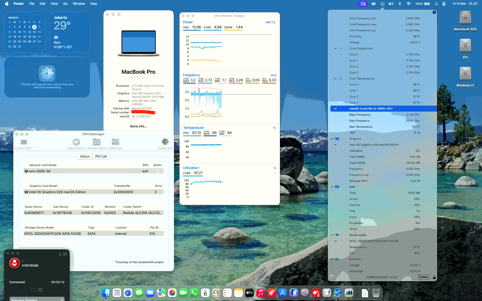The height and width of the screenshot is (301, 482).
Task: Click Framebuffer value 0x59160000
Action: [x=123, y=192]
